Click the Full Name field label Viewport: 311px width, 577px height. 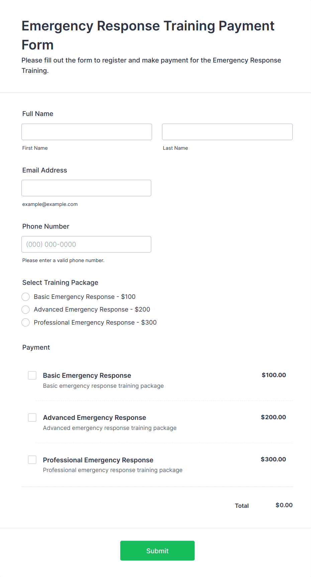coord(38,114)
